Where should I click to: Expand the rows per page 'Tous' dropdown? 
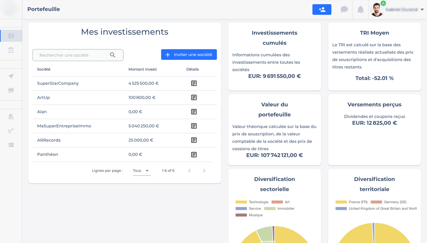pyautogui.click(x=141, y=171)
